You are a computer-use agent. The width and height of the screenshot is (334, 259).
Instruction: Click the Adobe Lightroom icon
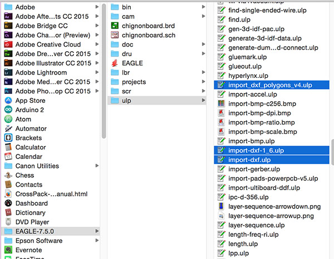pyautogui.click(x=8, y=72)
